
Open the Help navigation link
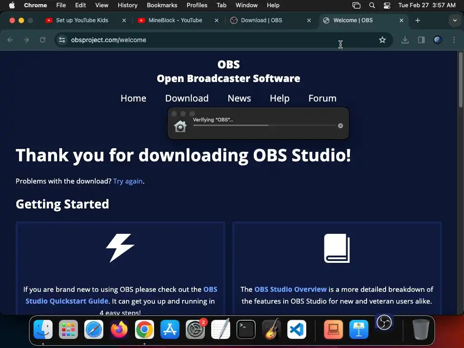click(279, 98)
